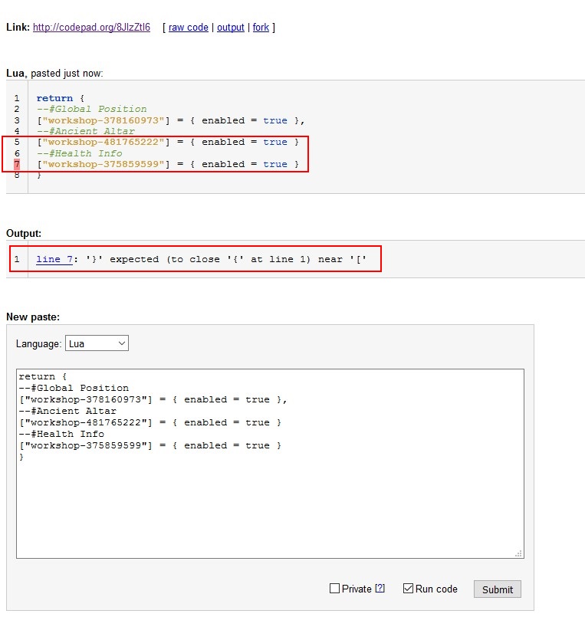Fork this paste via the fork link
The image size is (585, 640).
pos(261,28)
